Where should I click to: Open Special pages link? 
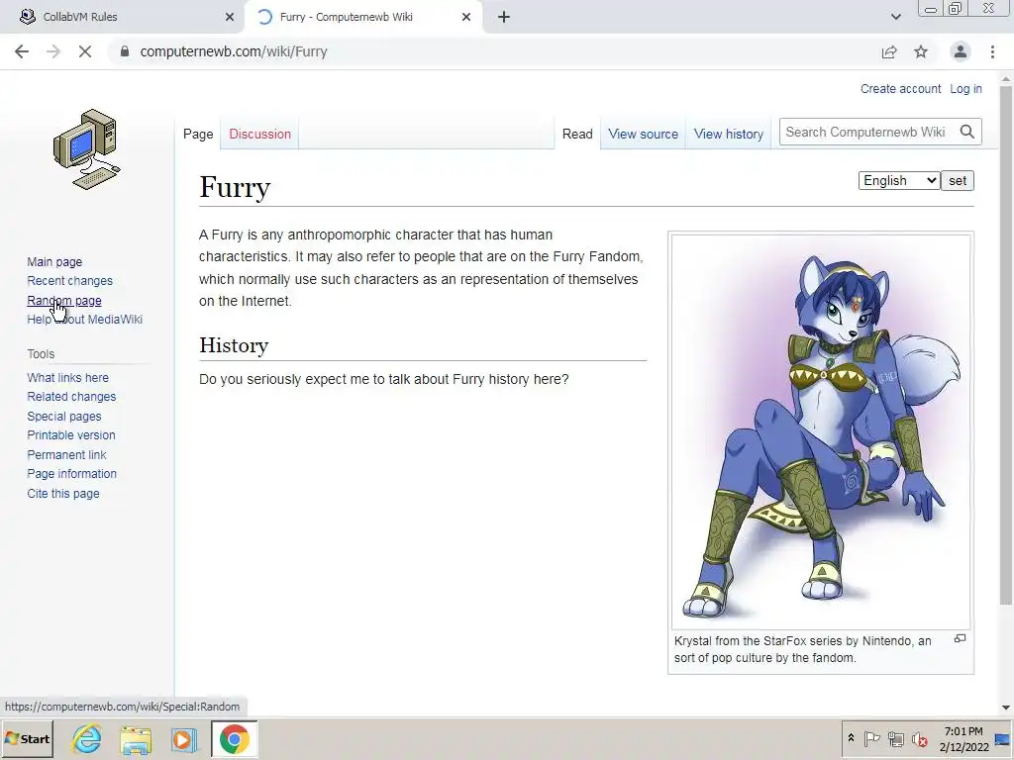pos(64,417)
